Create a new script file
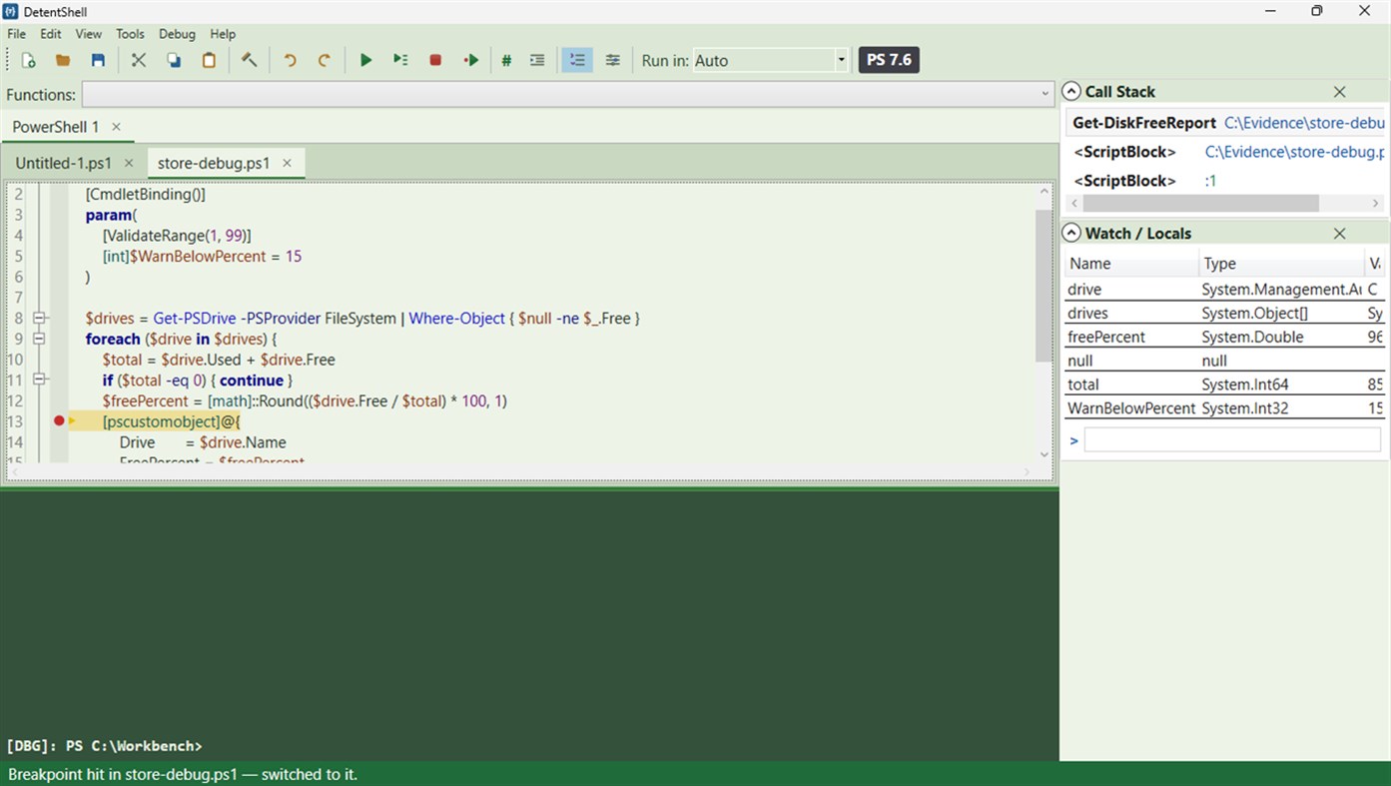 point(29,60)
